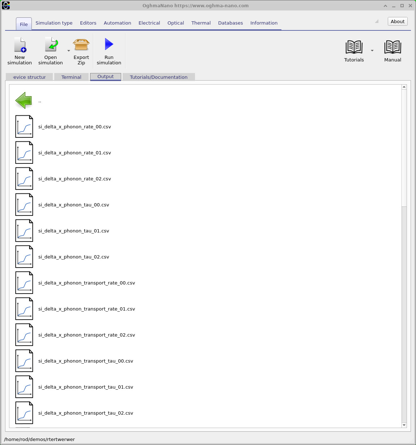This screenshot has width=416, height=445.
Task: Click the si_delta_x_phonon_transport_tau_02.csv file icon
Action: 24,413
